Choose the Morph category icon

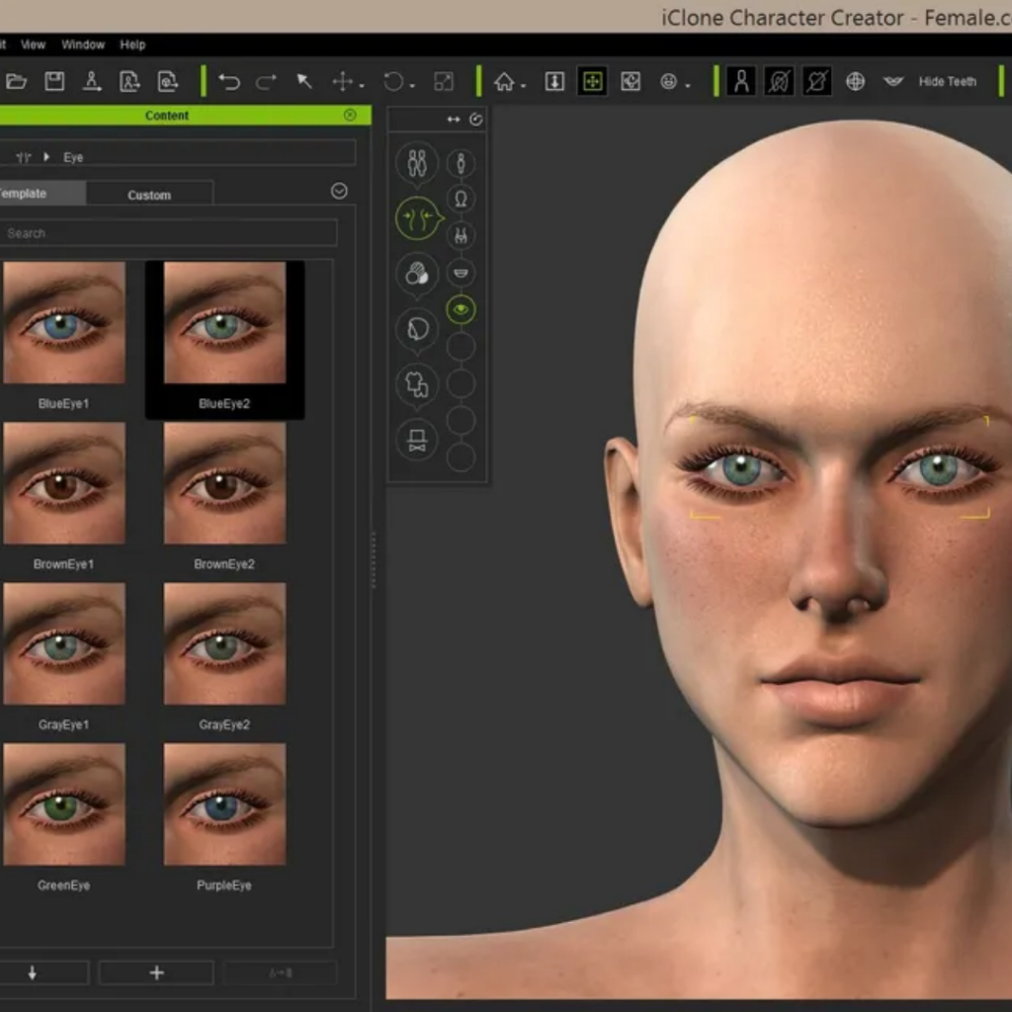point(418,218)
